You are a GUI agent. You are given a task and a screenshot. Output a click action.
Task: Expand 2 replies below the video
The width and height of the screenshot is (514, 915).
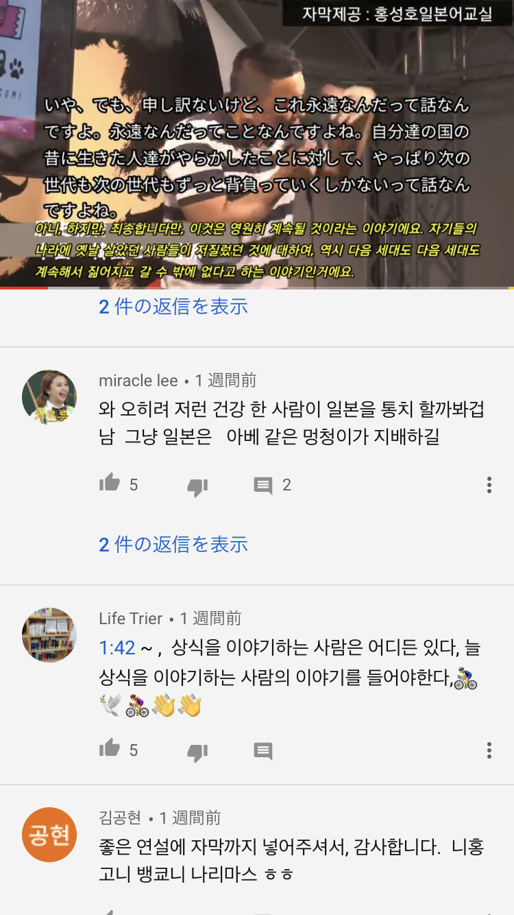(x=173, y=307)
